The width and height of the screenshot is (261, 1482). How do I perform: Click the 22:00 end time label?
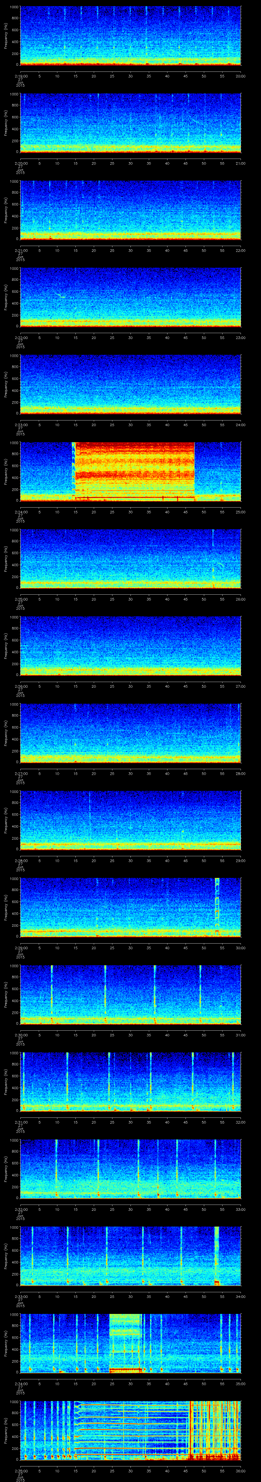240,250
